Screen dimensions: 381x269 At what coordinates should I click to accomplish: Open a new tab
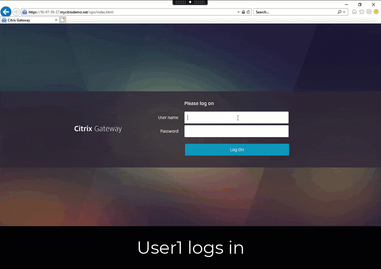click(x=63, y=20)
